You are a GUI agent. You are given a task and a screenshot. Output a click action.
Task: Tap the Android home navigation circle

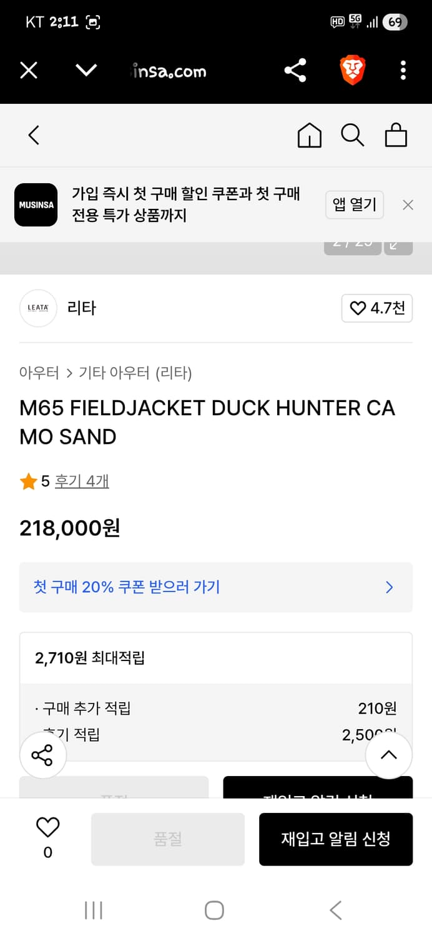215,910
